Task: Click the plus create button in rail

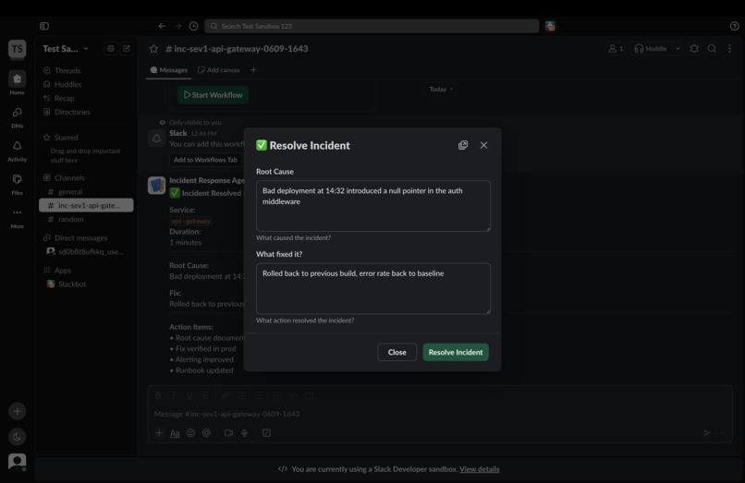Action: 18,411
